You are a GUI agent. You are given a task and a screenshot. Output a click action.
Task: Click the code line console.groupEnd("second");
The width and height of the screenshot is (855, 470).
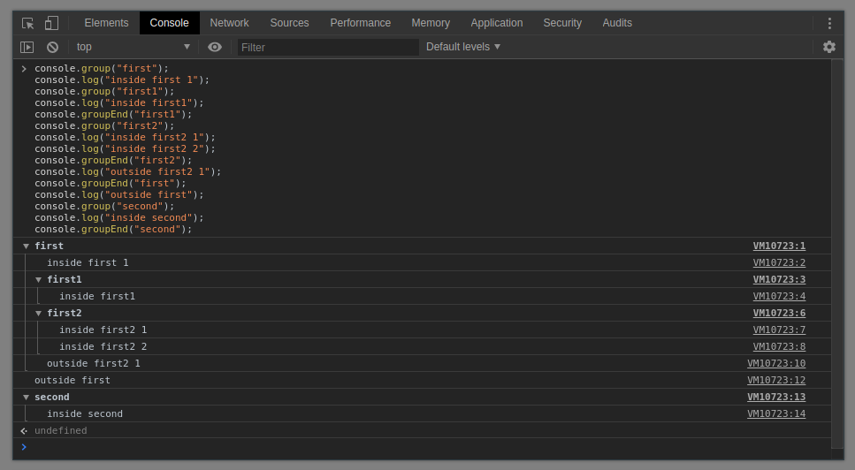[x=113, y=230]
